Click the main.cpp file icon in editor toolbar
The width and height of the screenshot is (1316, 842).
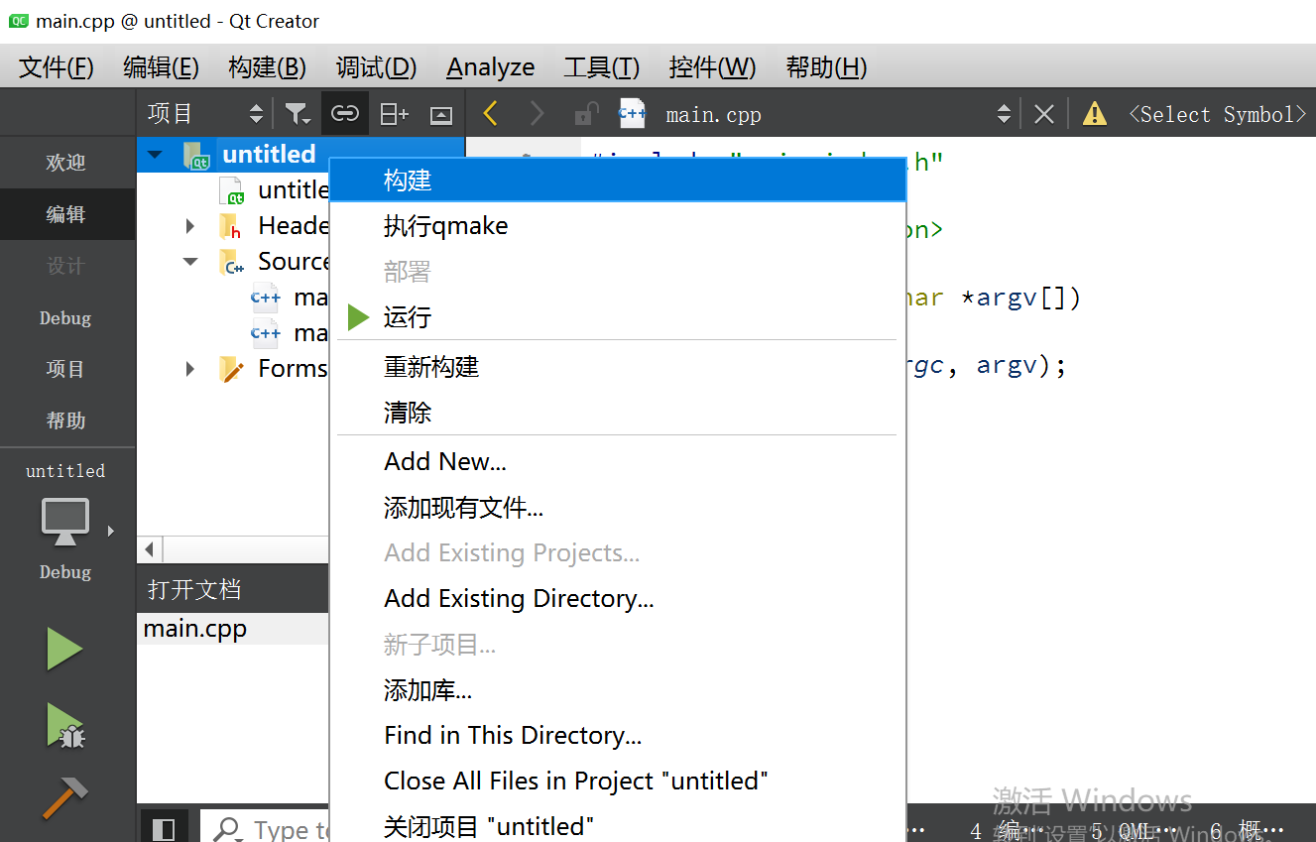click(633, 114)
